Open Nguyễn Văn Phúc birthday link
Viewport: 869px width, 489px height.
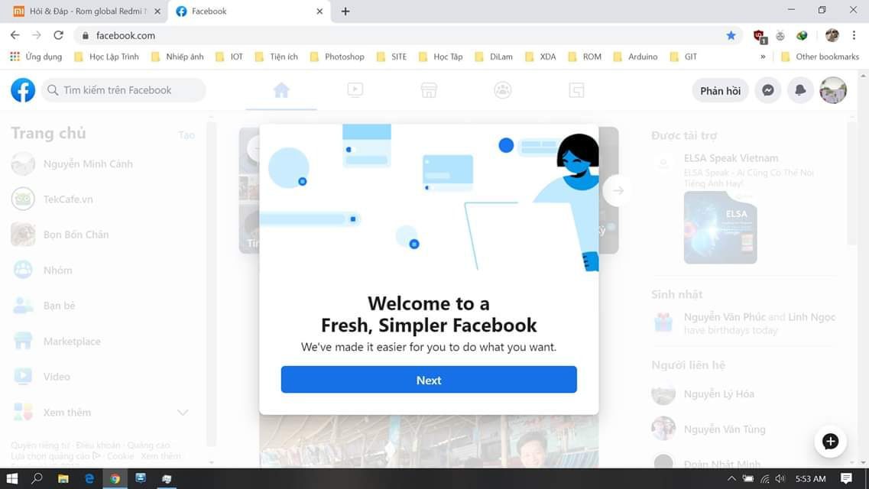(x=725, y=317)
